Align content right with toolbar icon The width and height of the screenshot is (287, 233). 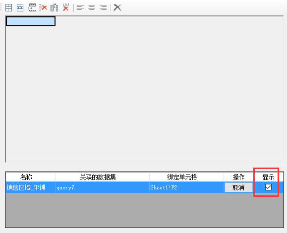(x=103, y=7)
